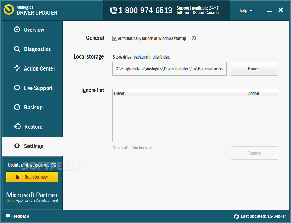Click the padlock icon on Register now
Image resolution: width=291 pixels, height=223 pixels.
click(17, 177)
